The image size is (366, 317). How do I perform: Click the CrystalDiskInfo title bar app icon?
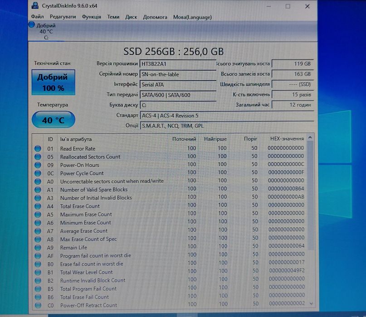point(35,5)
